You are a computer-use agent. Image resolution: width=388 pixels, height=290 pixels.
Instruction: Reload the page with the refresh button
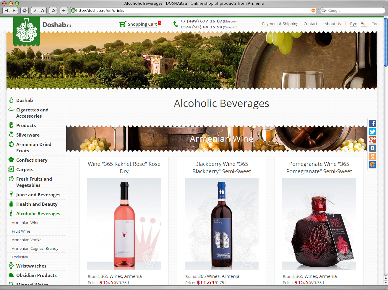(x=53, y=10)
